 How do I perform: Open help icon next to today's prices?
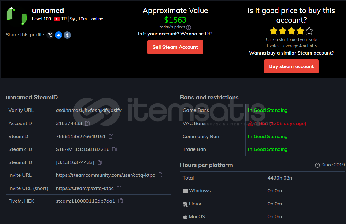click(189, 27)
